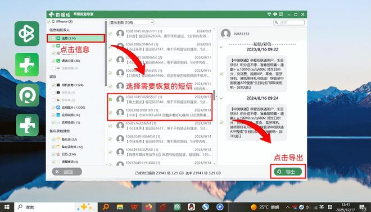371x212 pixels.
Task: Click the chat bubble icon in the title bar
Action: click(275, 15)
